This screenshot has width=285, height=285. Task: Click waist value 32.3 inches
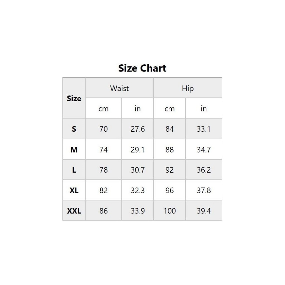click(138, 190)
